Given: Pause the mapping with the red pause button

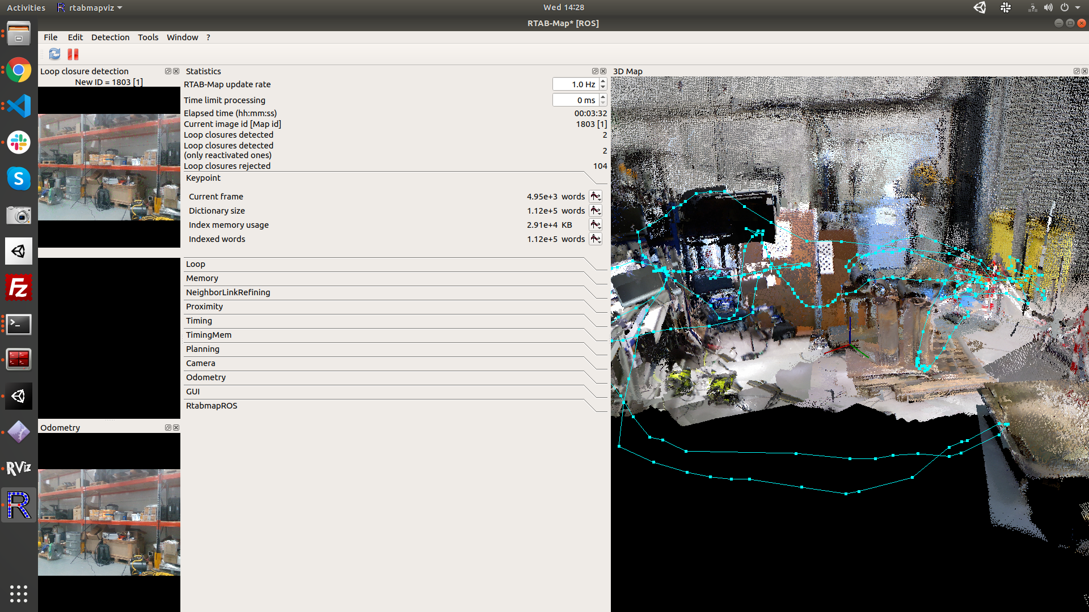Looking at the screenshot, I should [x=73, y=54].
